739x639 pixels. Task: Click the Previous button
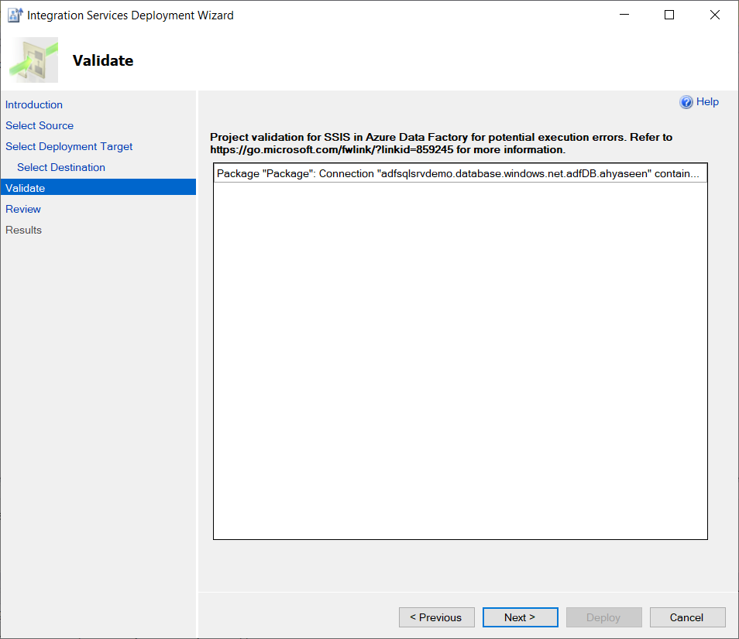(x=436, y=617)
